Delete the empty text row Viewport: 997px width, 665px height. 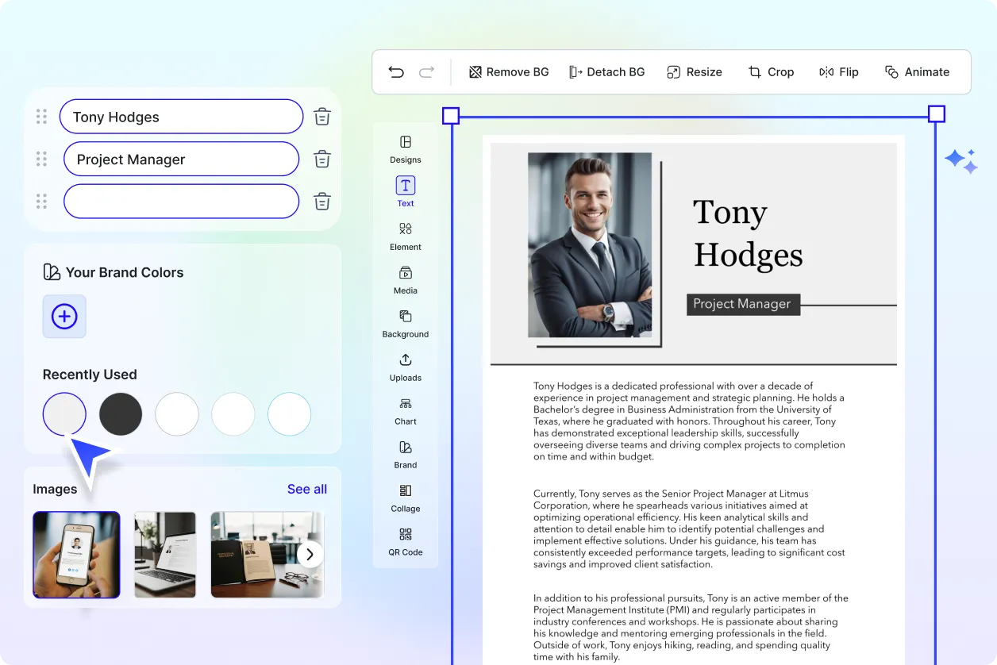(x=322, y=201)
